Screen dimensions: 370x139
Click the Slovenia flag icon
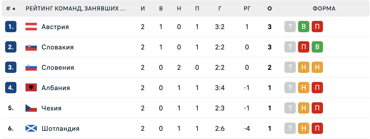click(x=31, y=68)
